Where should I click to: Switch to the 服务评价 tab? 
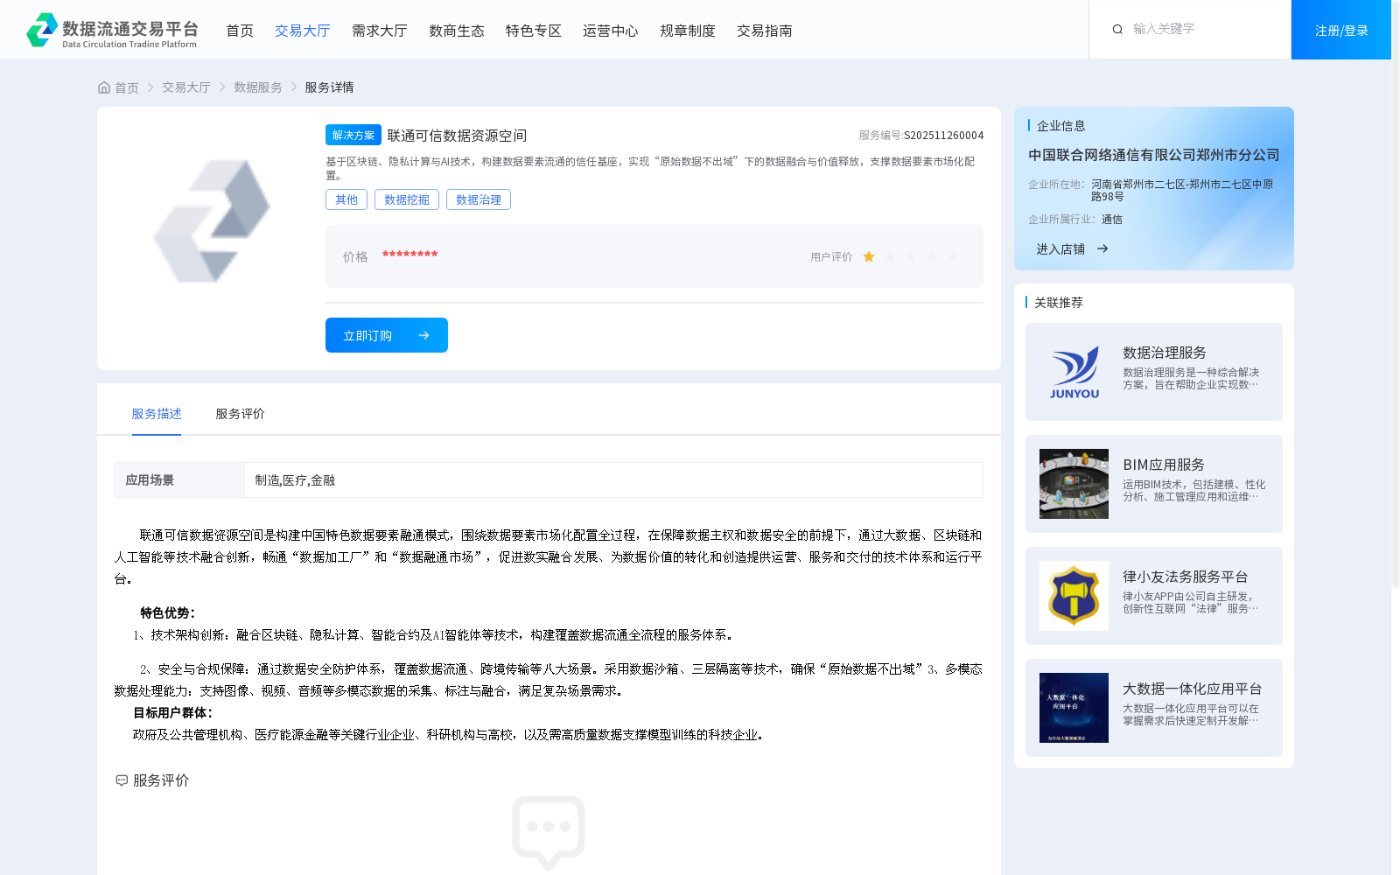point(240,414)
